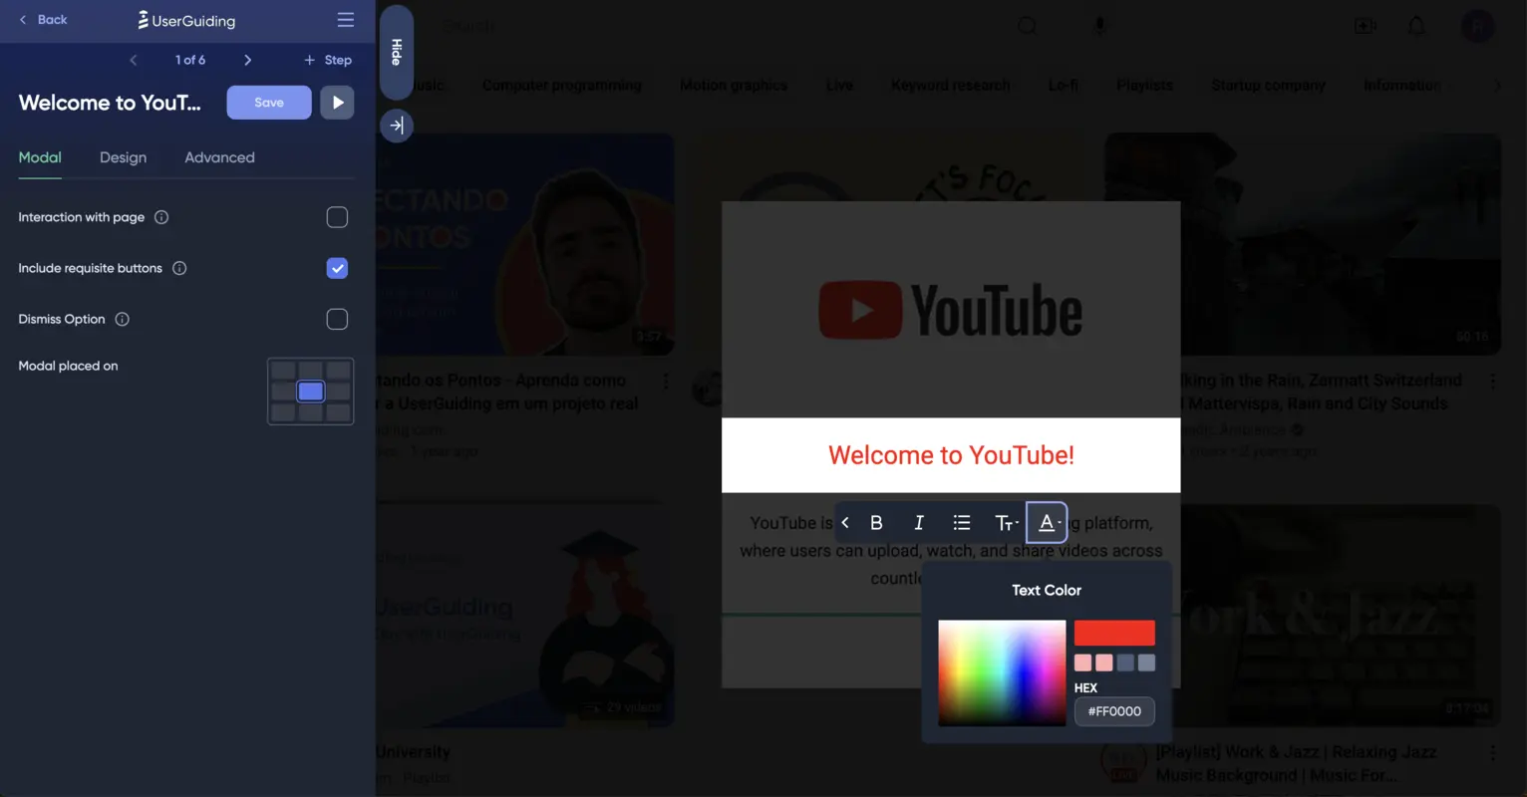
Task: Enable Interaction with page checkbox
Action: pyautogui.click(x=337, y=217)
